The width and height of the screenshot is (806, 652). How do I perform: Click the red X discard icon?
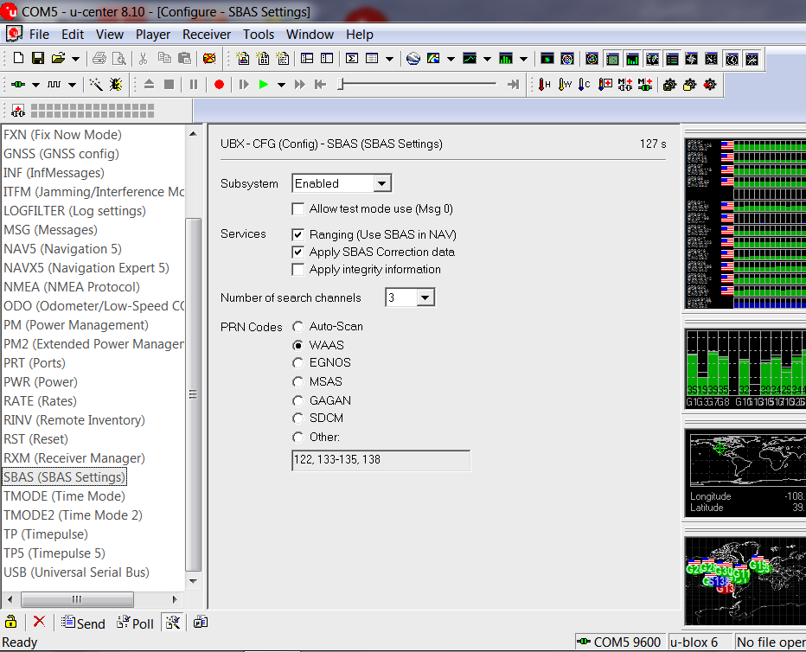[x=39, y=622]
